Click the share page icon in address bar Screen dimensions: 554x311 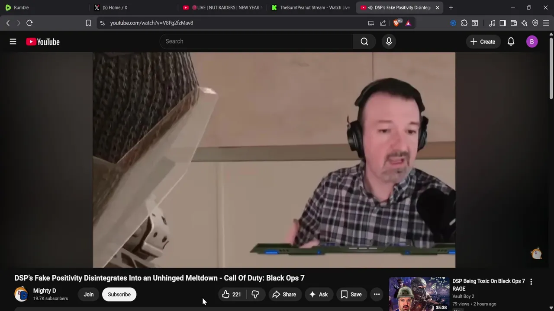(383, 23)
